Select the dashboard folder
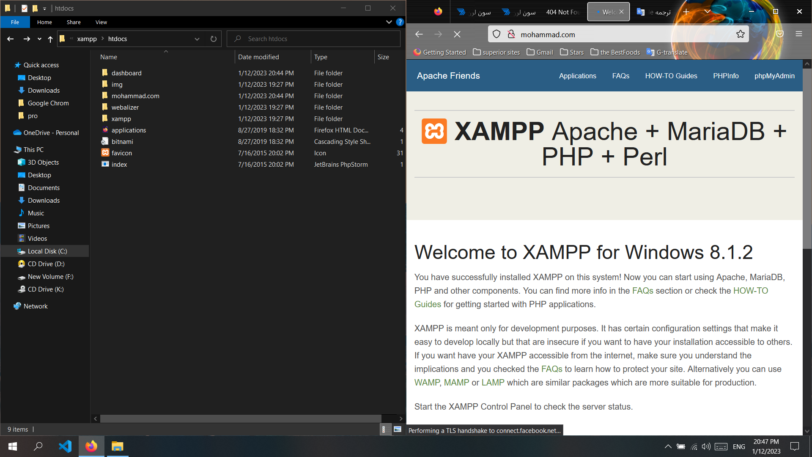Screen dimensions: 812x457 coord(126,73)
